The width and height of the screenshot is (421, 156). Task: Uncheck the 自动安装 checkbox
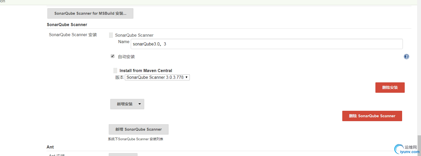click(x=113, y=56)
